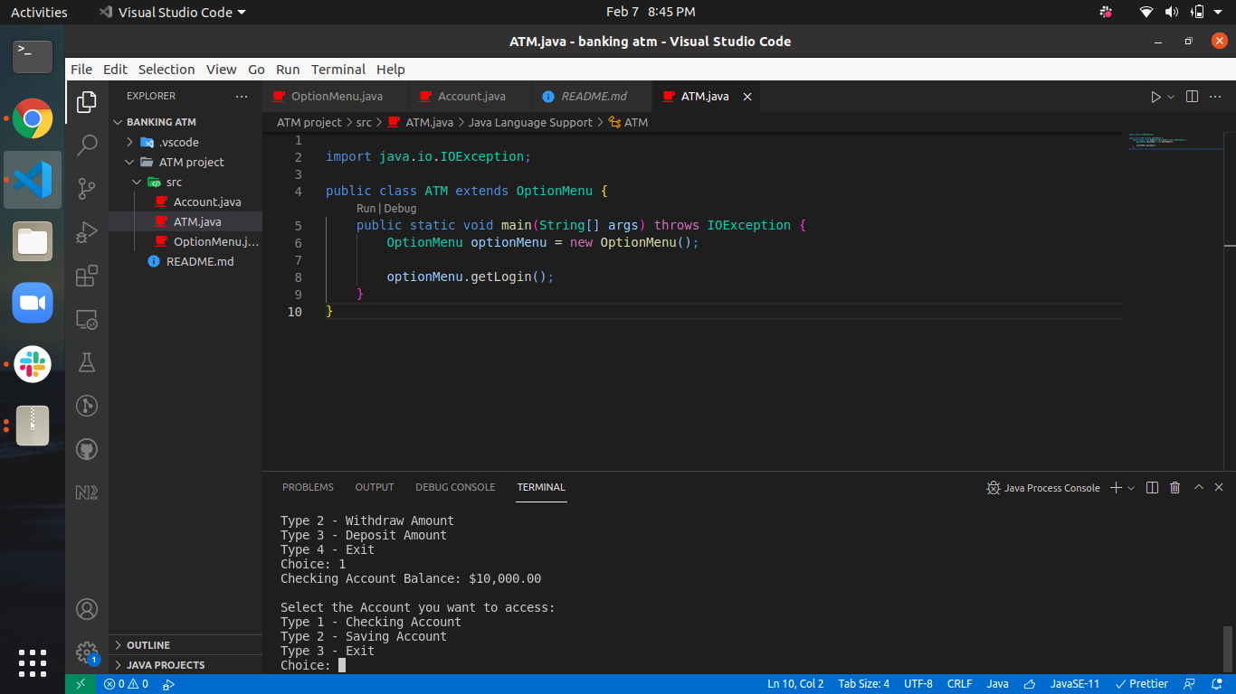This screenshot has height=694, width=1236.
Task: Open the N-arrow icon in activity bar
Action: tap(87, 492)
